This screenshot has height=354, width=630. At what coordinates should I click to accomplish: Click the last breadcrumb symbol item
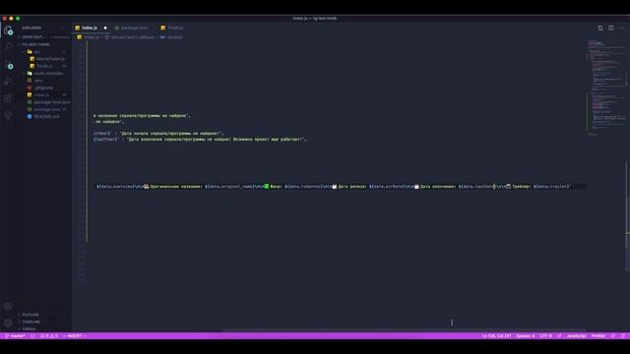[171, 37]
